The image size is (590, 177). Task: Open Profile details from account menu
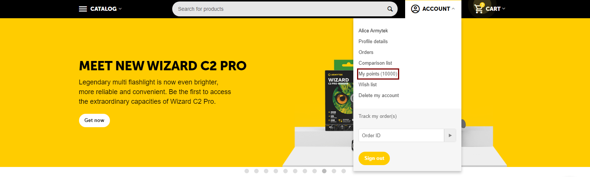click(x=373, y=41)
